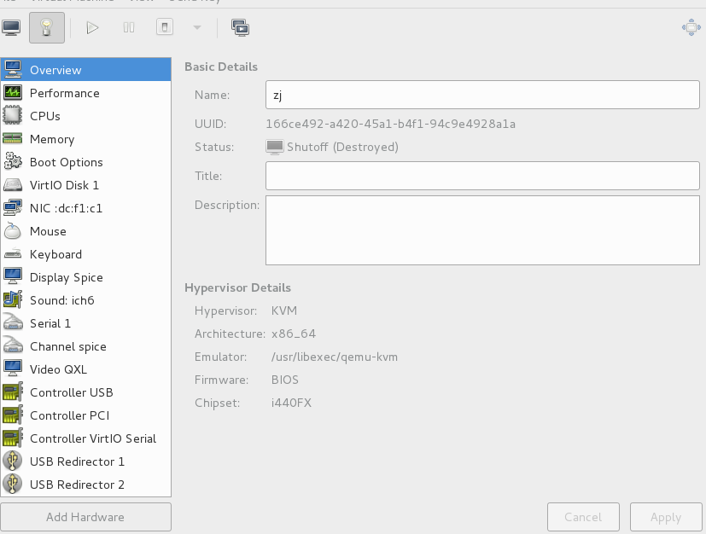Select Controller VirtIO Serial

coord(85,438)
